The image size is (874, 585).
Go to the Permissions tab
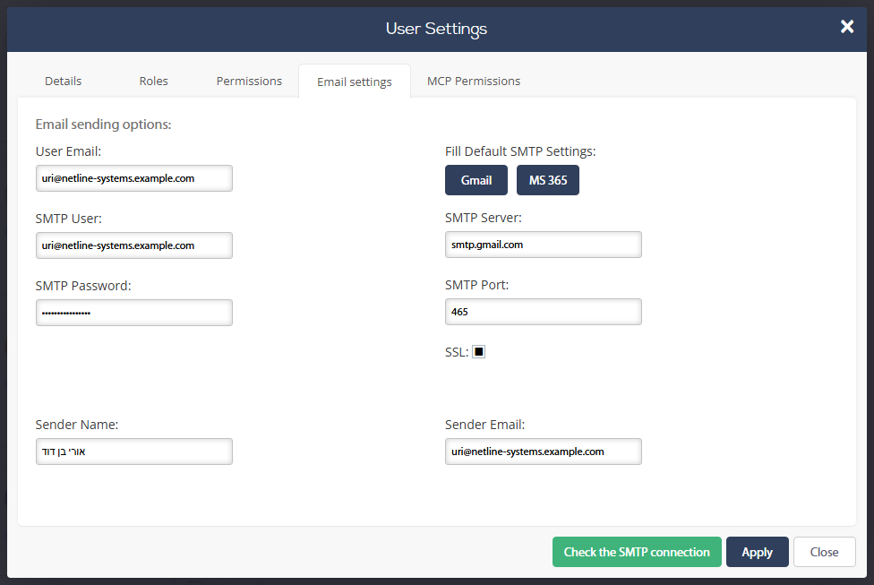249,81
